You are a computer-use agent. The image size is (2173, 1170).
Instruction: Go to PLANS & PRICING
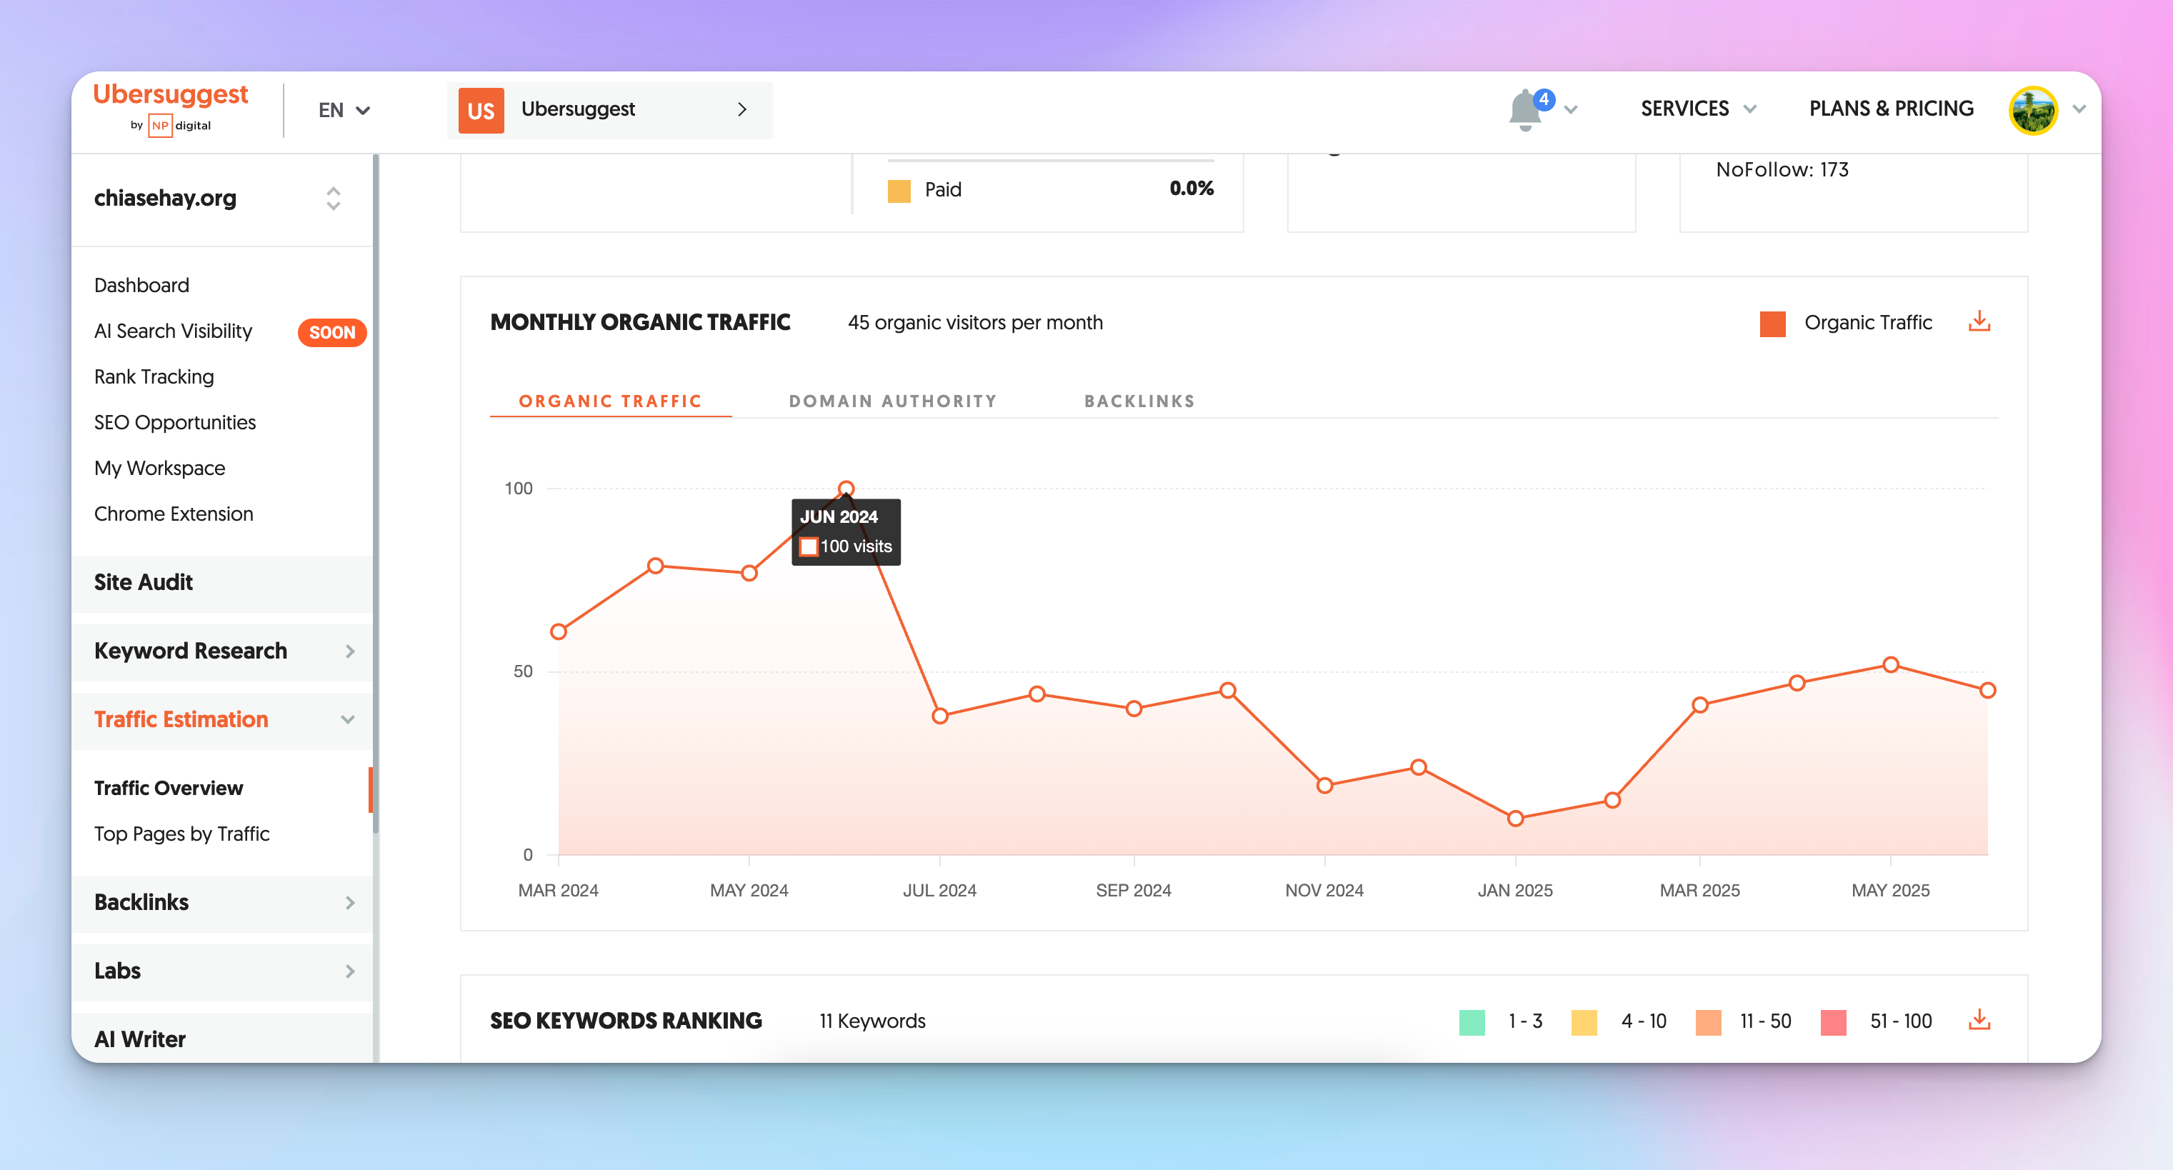[x=1892, y=109]
